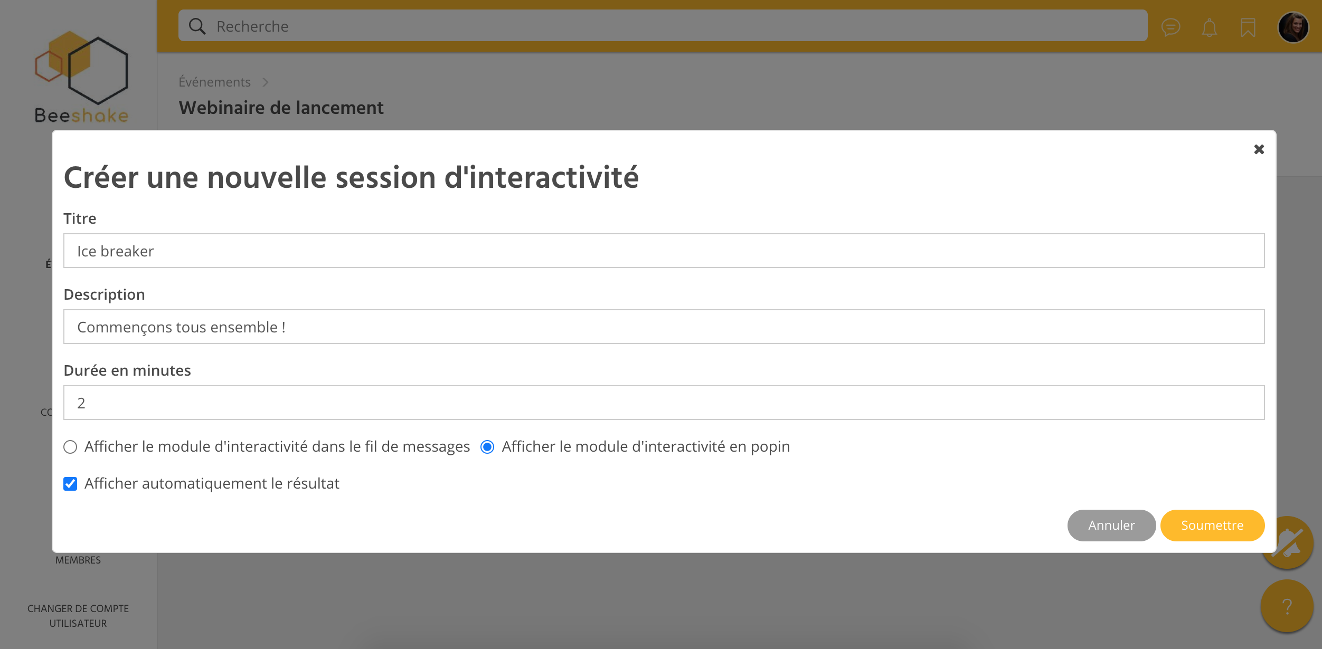
Task: Open the notifications bell icon
Action: (1209, 27)
